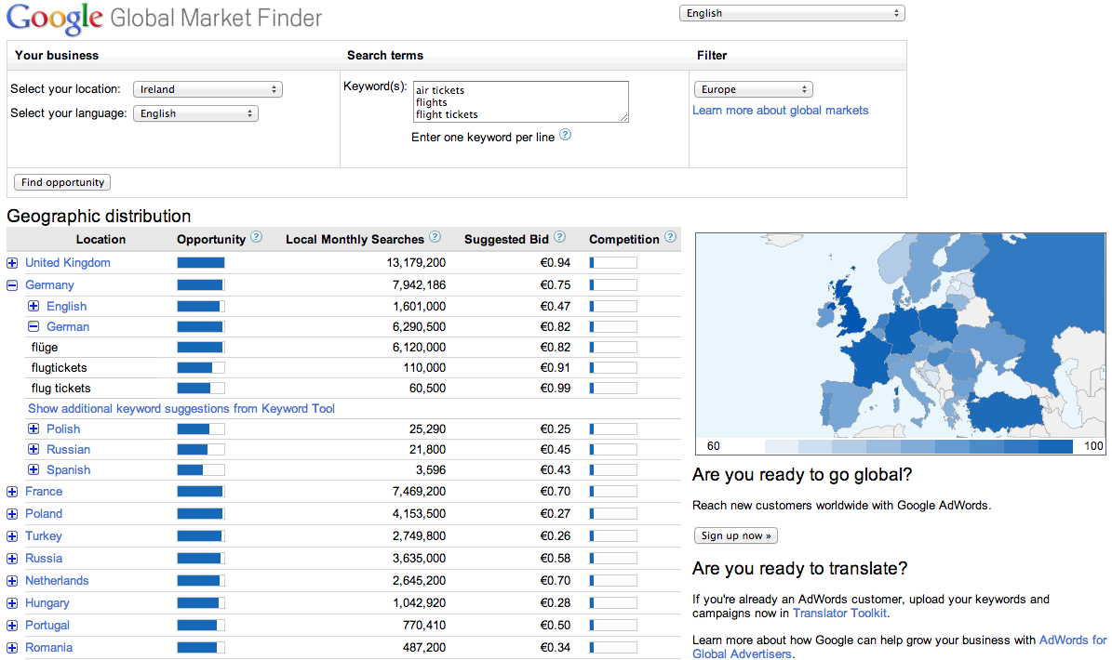The width and height of the screenshot is (1112, 660).
Task: Expand the Polish language row
Action: point(33,429)
